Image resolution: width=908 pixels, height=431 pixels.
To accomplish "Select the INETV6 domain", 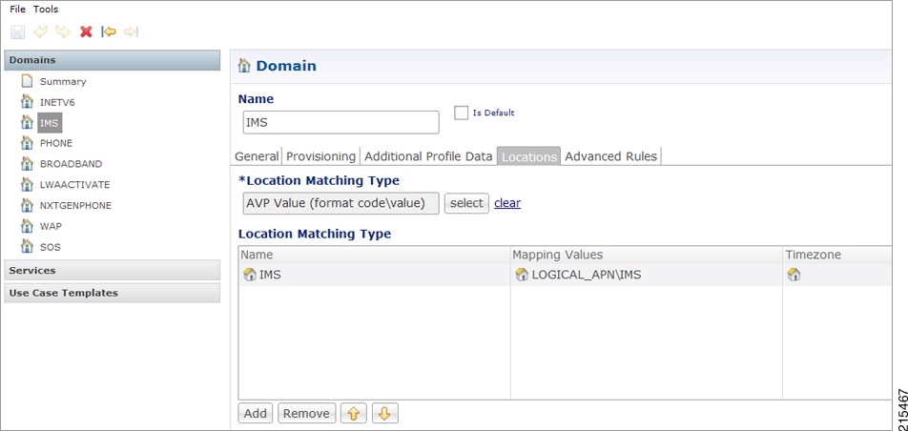I will pyautogui.click(x=57, y=103).
